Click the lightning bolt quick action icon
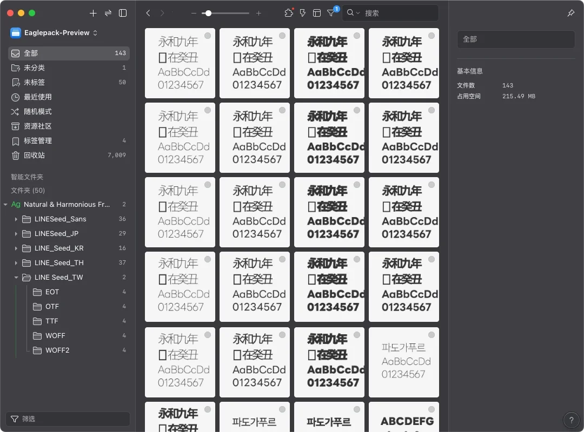Screen dimensions: 584x432 (303, 13)
